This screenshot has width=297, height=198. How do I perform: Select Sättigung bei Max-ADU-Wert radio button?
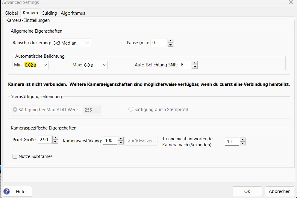pyautogui.click(x=15, y=109)
